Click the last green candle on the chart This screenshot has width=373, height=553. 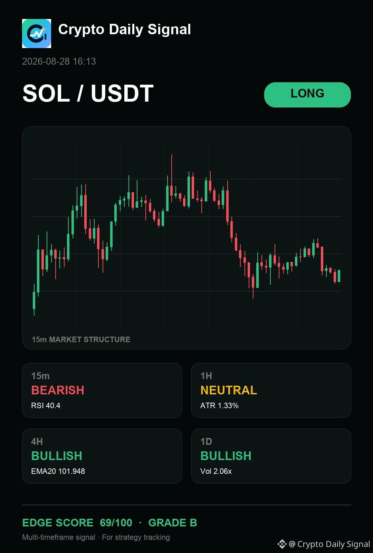(x=339, y=276)
